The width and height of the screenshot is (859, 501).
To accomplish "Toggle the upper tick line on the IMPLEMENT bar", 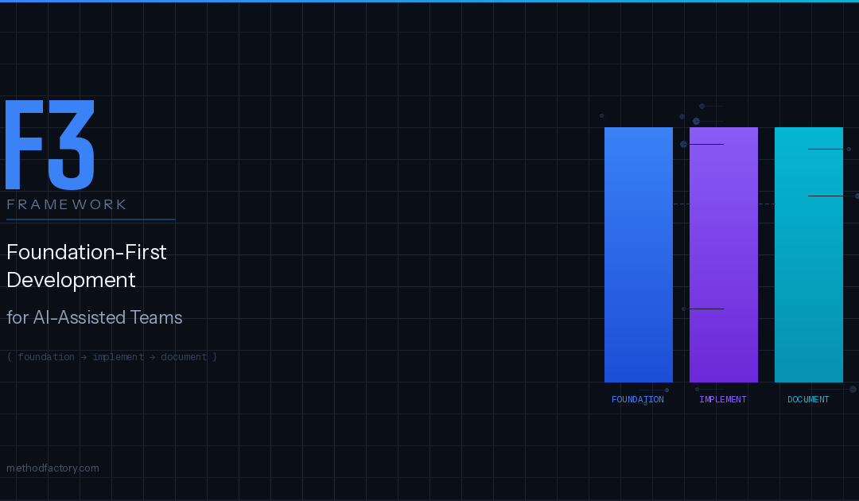I will click(706, 144).
